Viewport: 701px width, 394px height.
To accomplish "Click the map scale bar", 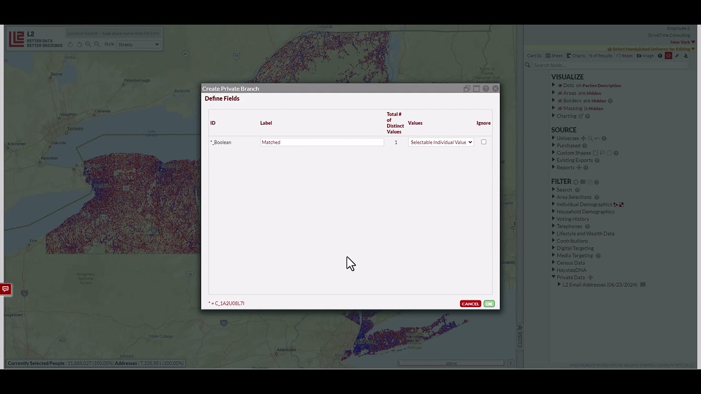I will (451, 363).
